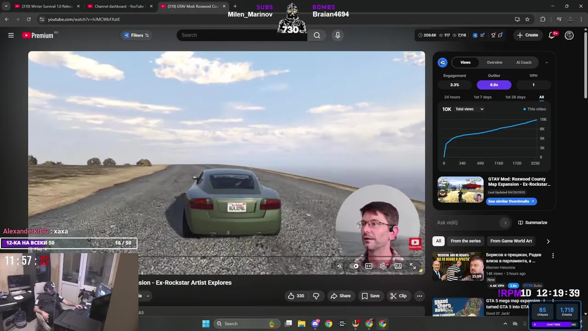This screenshot has width=588, height=331.
Task: Click the Create button
Action: coord(527,35)
